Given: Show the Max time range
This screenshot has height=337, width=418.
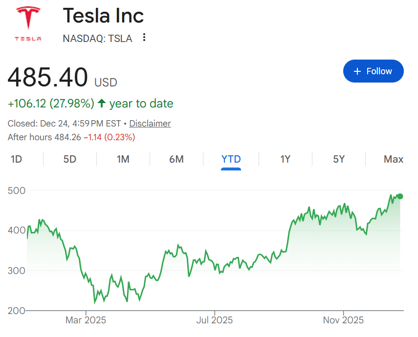Looking at the screenshot, I should pos(394,159).
